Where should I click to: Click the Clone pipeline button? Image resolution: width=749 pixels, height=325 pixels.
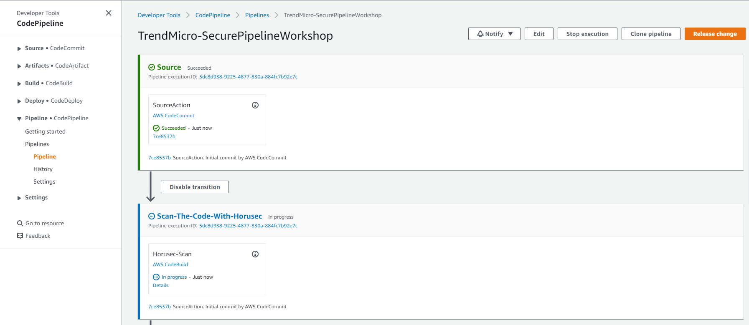click(x=651, y=34)
